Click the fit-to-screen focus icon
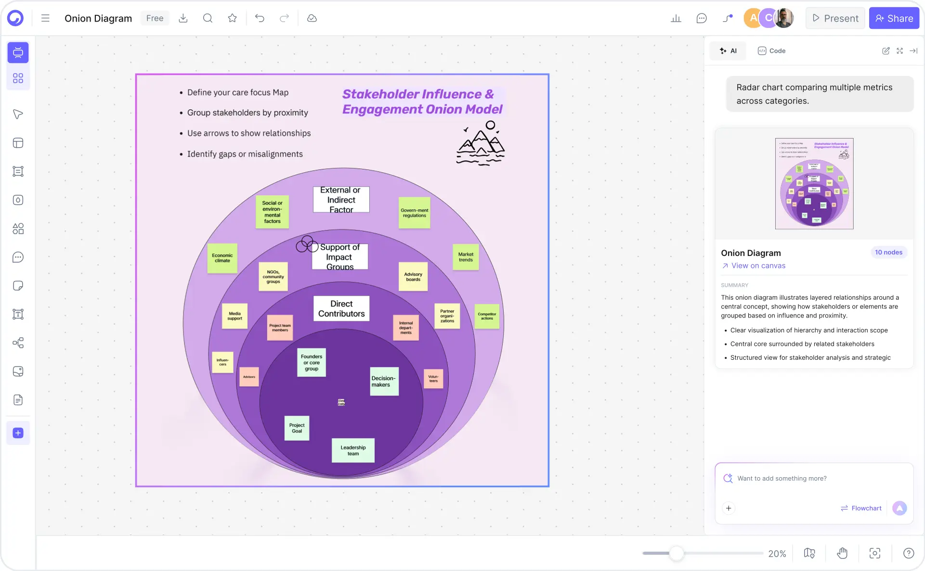Viewport: 925px width, 571px height. (875, 553)
